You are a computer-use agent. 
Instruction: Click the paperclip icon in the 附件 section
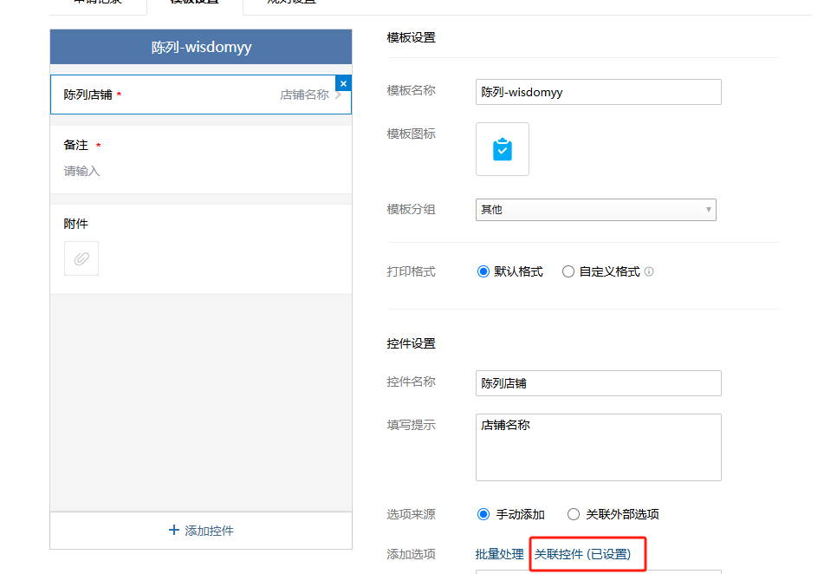pyautogui.click(x=81, y=258)
